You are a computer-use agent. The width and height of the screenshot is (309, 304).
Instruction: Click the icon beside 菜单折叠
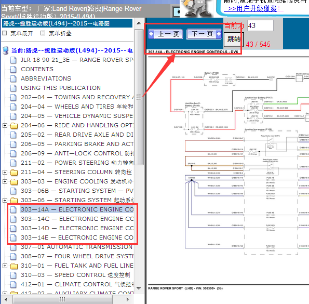click(43, 33)
